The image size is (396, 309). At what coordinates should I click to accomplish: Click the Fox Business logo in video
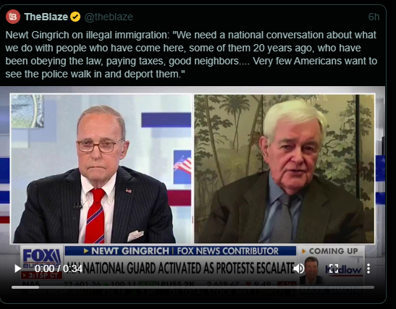(41, 257)
